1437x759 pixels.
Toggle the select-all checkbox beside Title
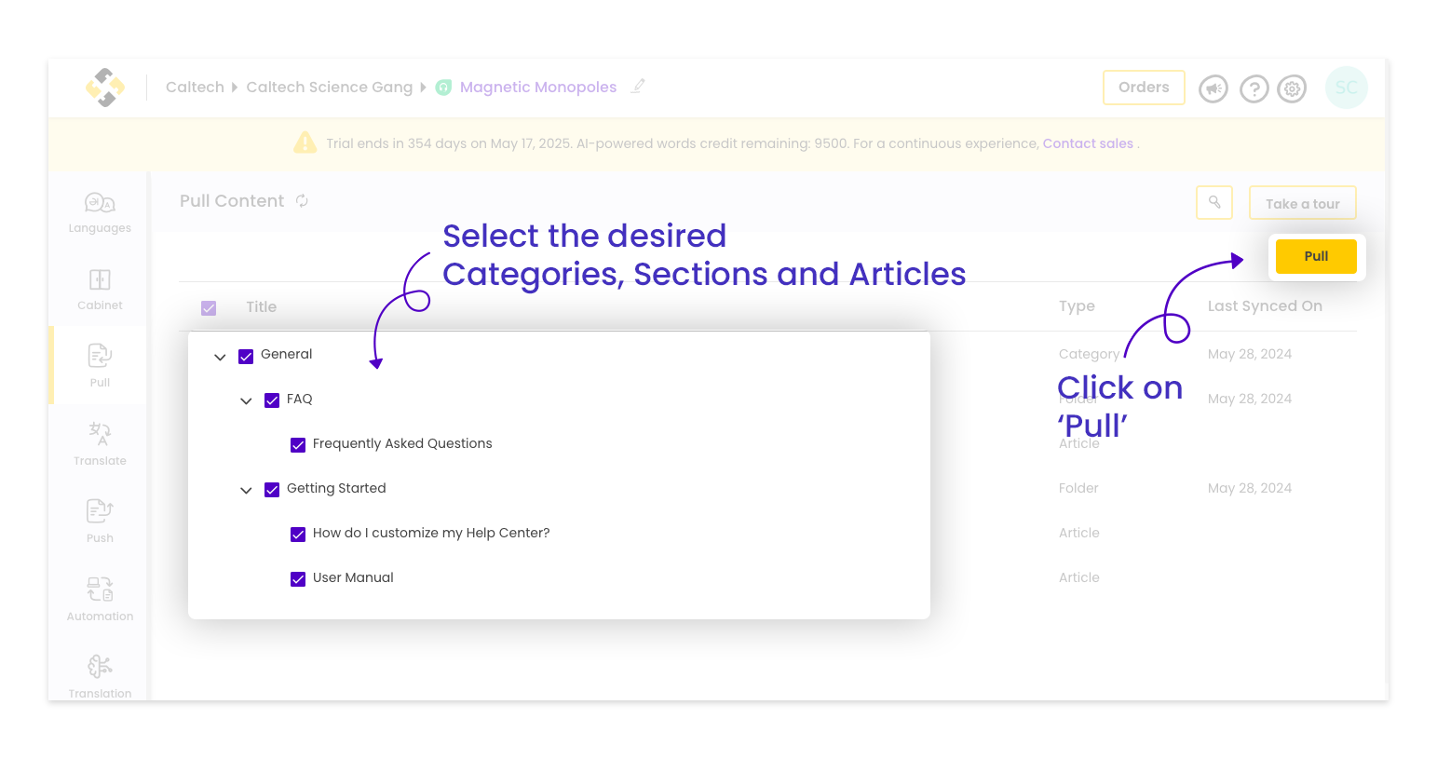[209, 308]
